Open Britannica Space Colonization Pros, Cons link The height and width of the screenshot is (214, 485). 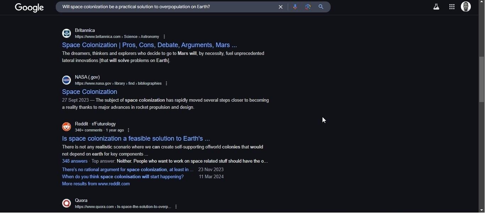click(149, 45)
